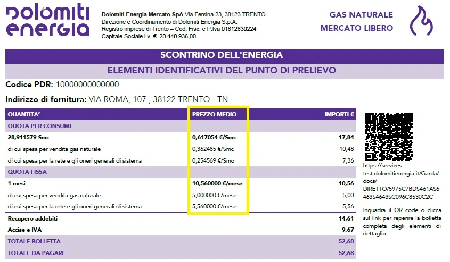Click the 1 mesi quantity
The image size is (450, 262).
pyautogui.click(x=17, y=183)
